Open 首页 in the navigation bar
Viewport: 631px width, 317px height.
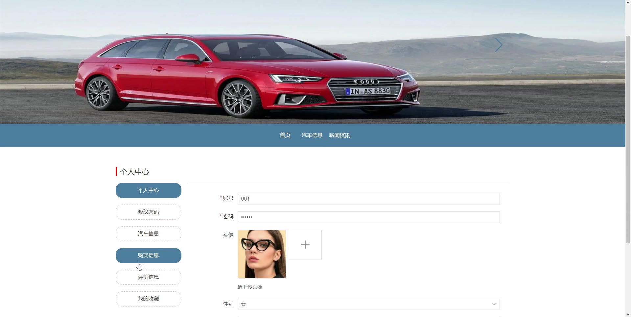[285, 135]
